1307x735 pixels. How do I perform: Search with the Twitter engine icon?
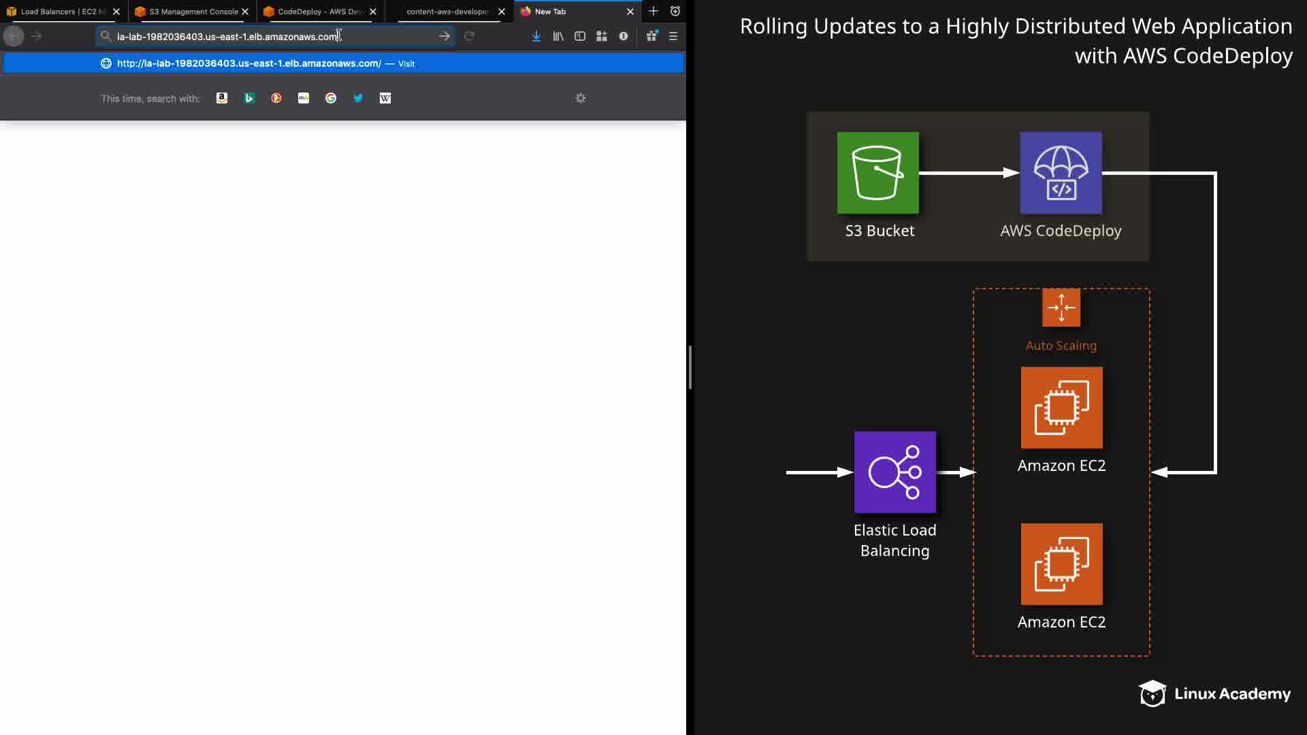[358, 98]
